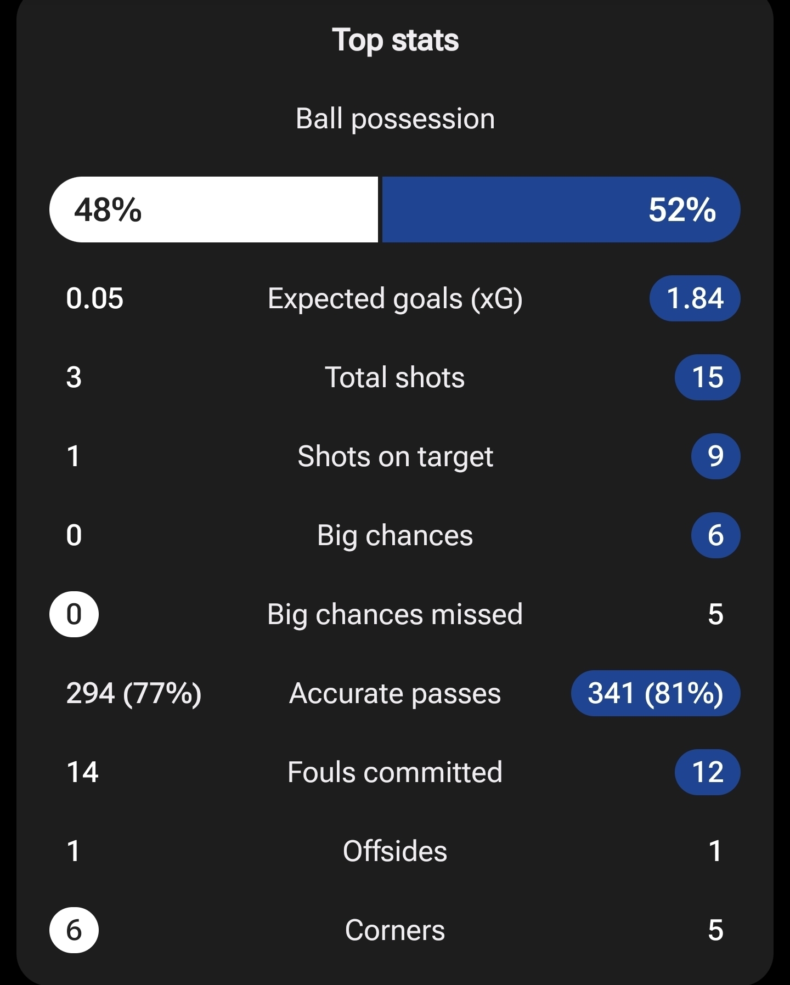Select the 294 (77%) passes value
790x985 pixels.
(x=134, y=693)
